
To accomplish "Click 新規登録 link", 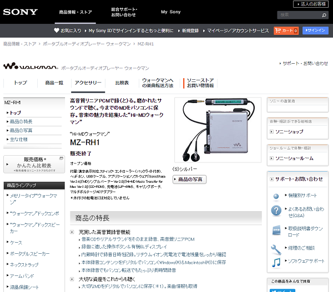I will tap(190, 30).
